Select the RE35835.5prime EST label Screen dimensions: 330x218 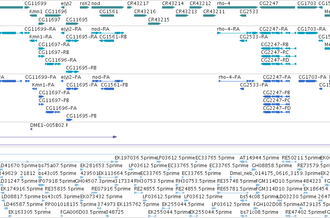coord(64,189)
